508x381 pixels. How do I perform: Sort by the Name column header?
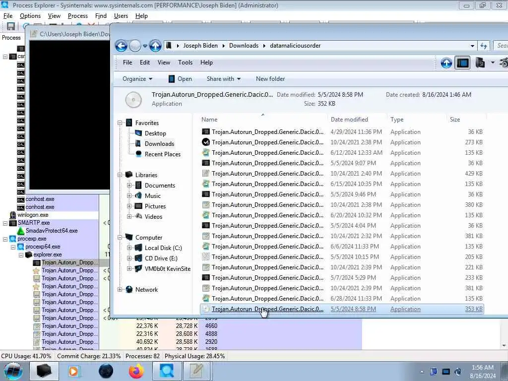[263, 120]
